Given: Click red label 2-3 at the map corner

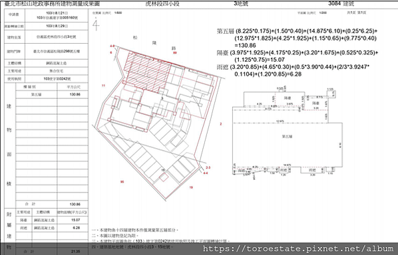Looking at the screenshot, I should pyautogui.click(x=208, y=167).
